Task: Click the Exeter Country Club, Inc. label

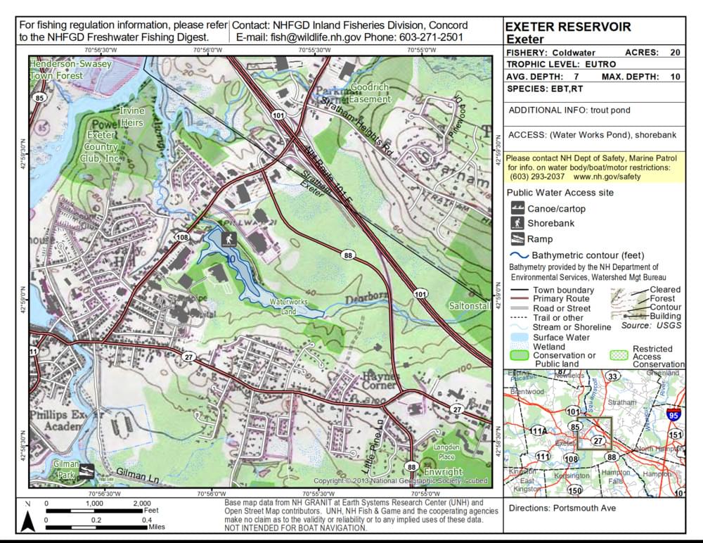Action: point(101,147)
